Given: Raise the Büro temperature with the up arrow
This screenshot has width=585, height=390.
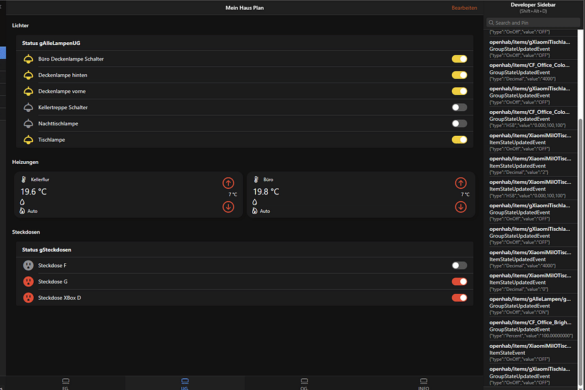Looking at the screenshot, I should pyautogui.click(x=461, y=183).
